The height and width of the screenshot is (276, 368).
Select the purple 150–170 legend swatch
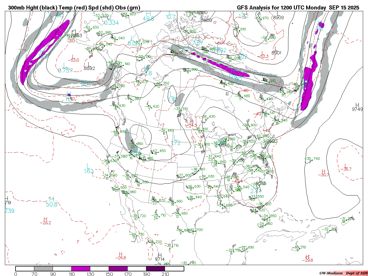pos(118,269)
